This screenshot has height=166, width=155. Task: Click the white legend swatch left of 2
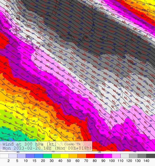tap(4, 156)
